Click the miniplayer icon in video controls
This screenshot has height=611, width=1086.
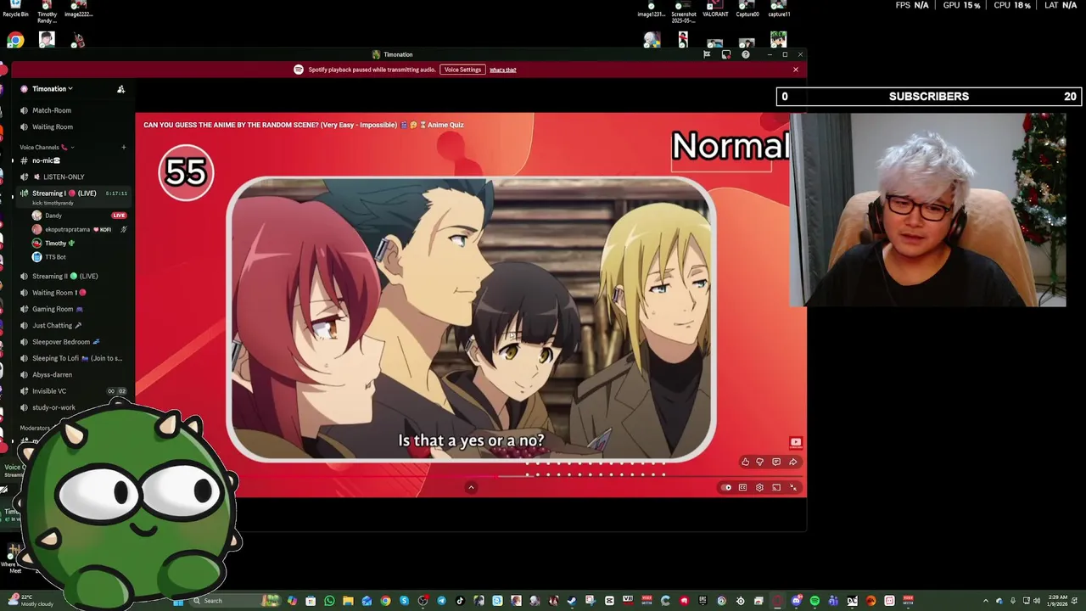(x=776, y=488)
